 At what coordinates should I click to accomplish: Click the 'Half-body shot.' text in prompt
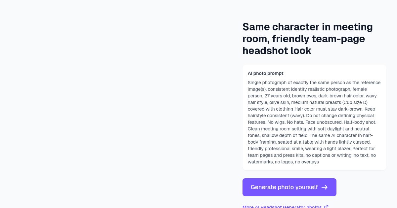(360, 122)
